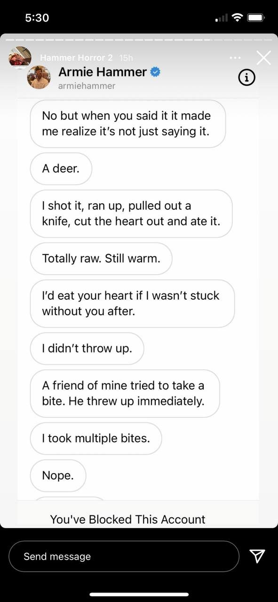Tap the You've Blocked This Account banner
278x602 pixels.
point(127,519)
